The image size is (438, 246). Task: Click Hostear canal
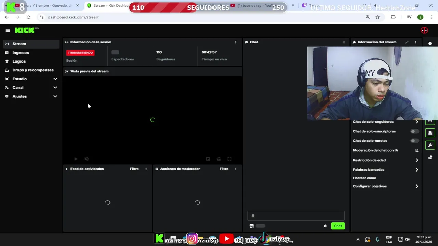click(x=364, y=178)
